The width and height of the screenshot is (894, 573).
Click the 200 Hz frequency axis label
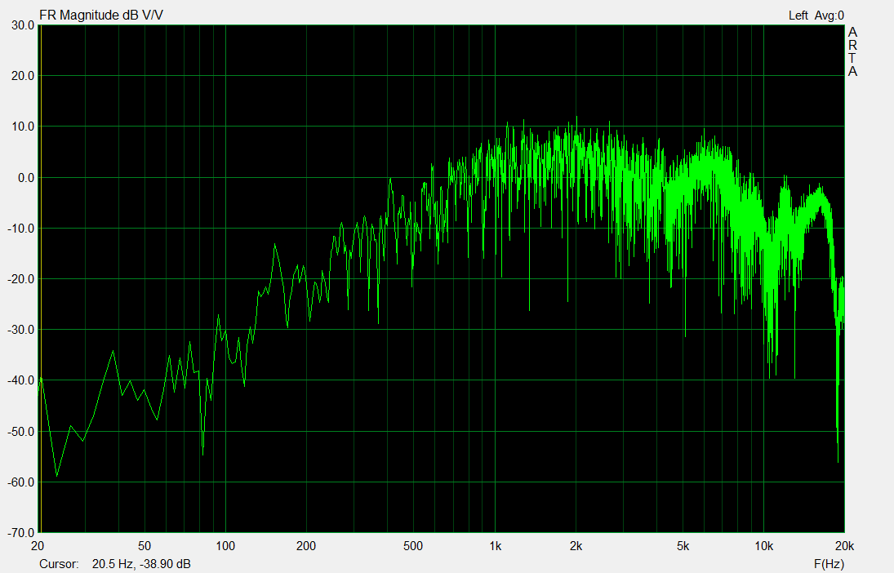click(x=306, y=545)
